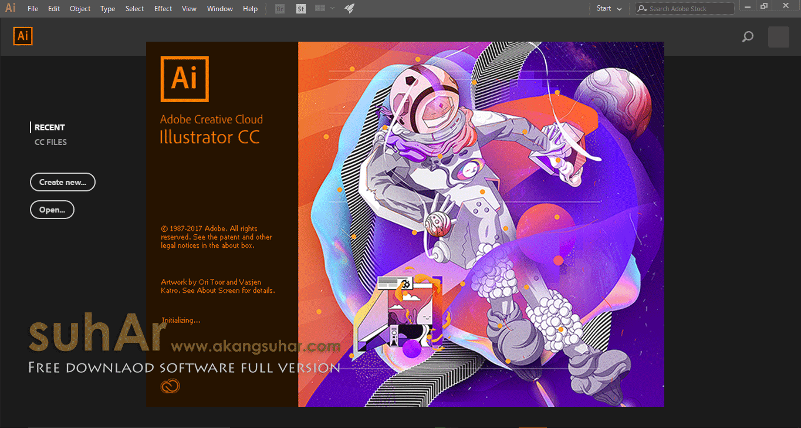Screen dimensions: 801x428
Task: Open the Select menu
Action: pos(134,9)
